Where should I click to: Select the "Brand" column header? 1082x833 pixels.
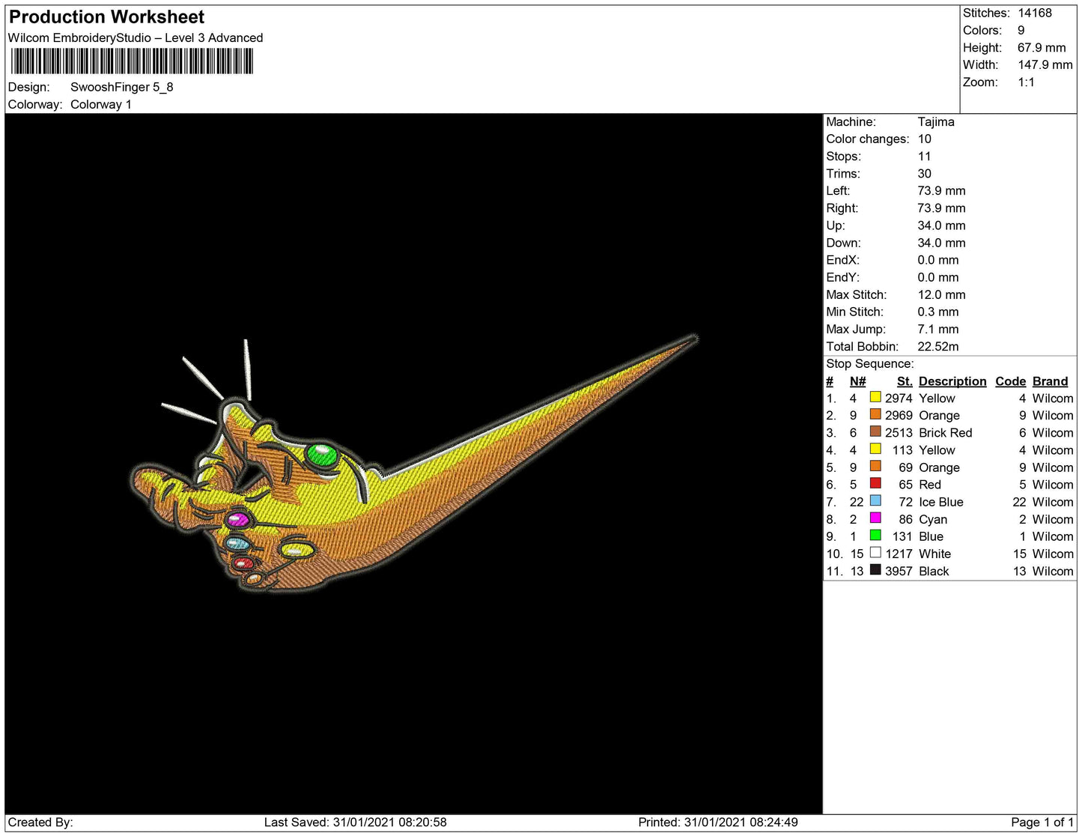[x=1051, y=381]
